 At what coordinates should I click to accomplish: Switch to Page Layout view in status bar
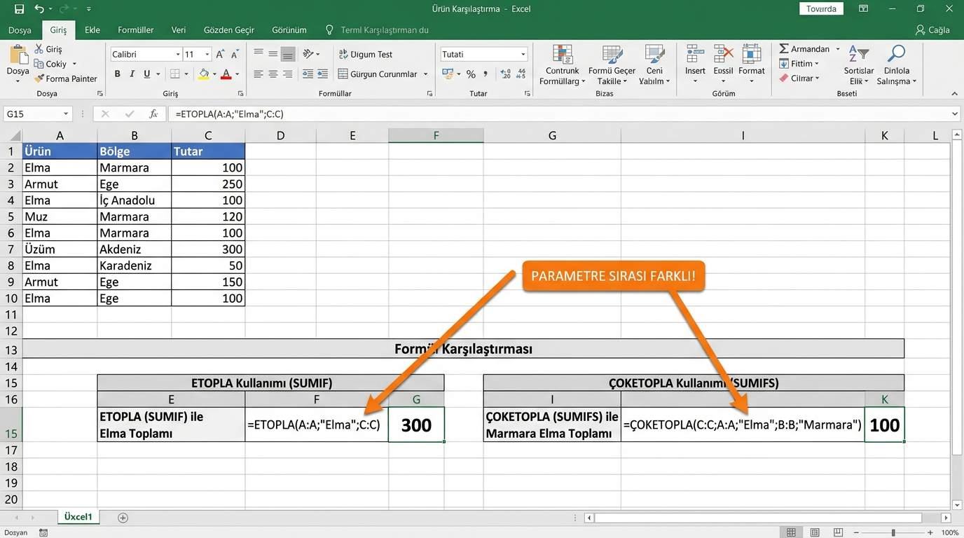[x=814, y=533]
